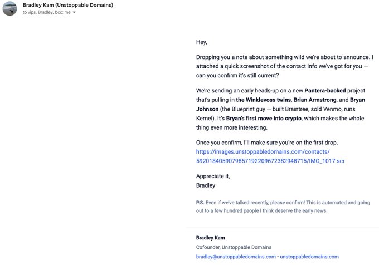Click 'Bradley' sign-off under Appreciate it
Screen dimensions: 379x265
(206, 185)
